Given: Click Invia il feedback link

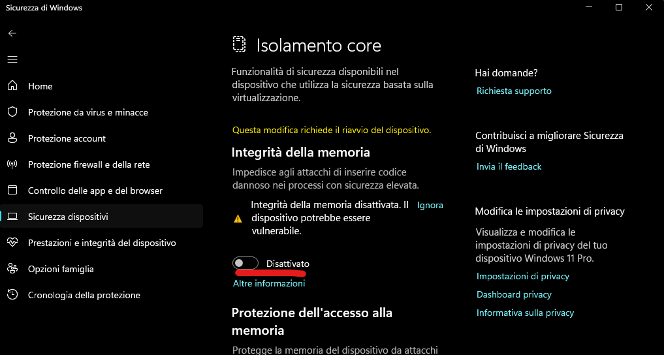Looking at the screenshot, I should 509,167.
